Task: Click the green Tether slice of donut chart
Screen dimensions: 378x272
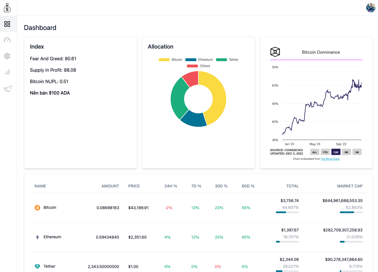Action: click(178, 99)
